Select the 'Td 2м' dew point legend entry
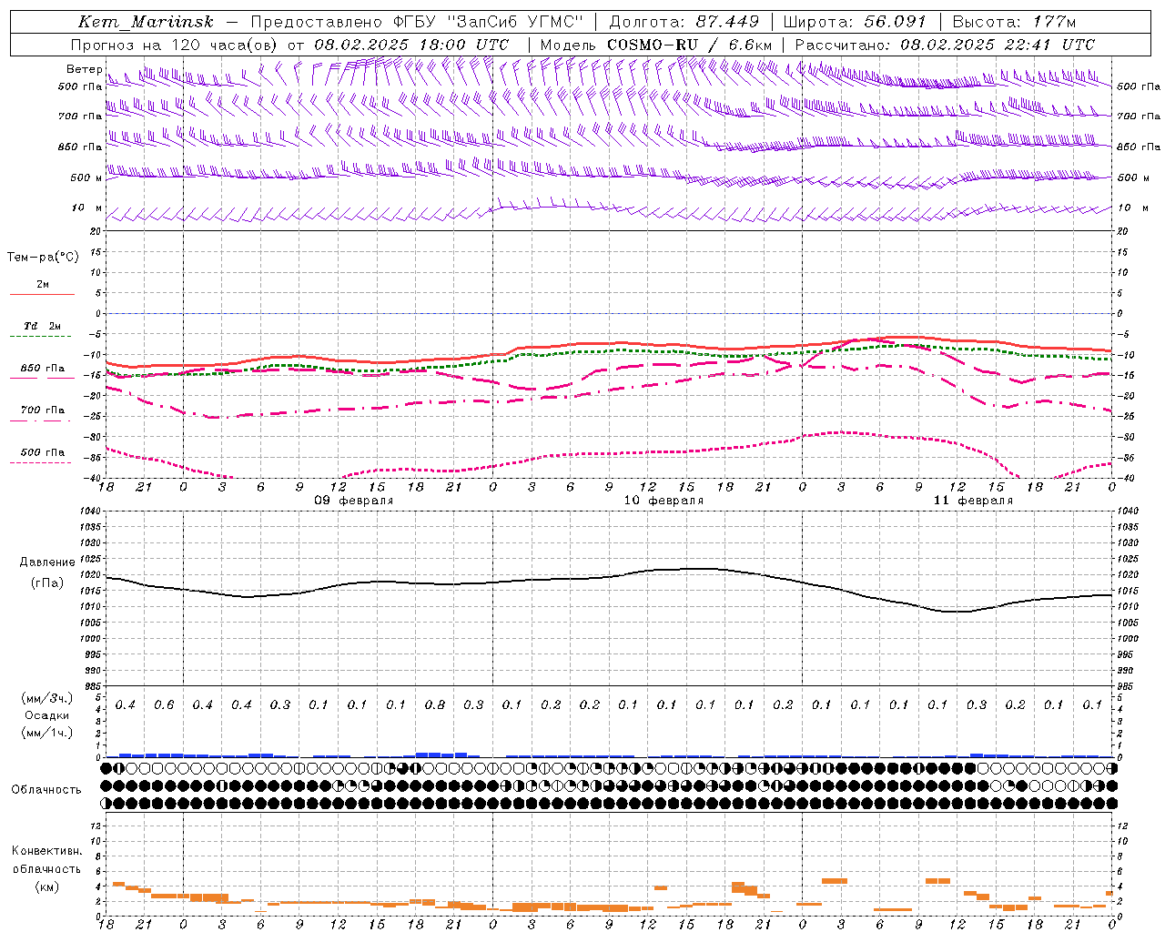 pyautogui.click(x=42, y=326)
